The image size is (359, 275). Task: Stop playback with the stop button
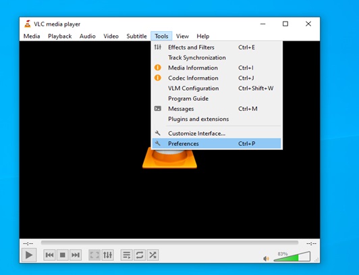tap(62, 255)
